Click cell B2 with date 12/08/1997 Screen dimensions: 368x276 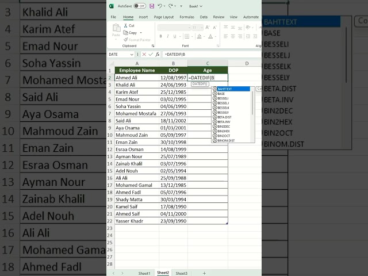(x=173, y=78)
